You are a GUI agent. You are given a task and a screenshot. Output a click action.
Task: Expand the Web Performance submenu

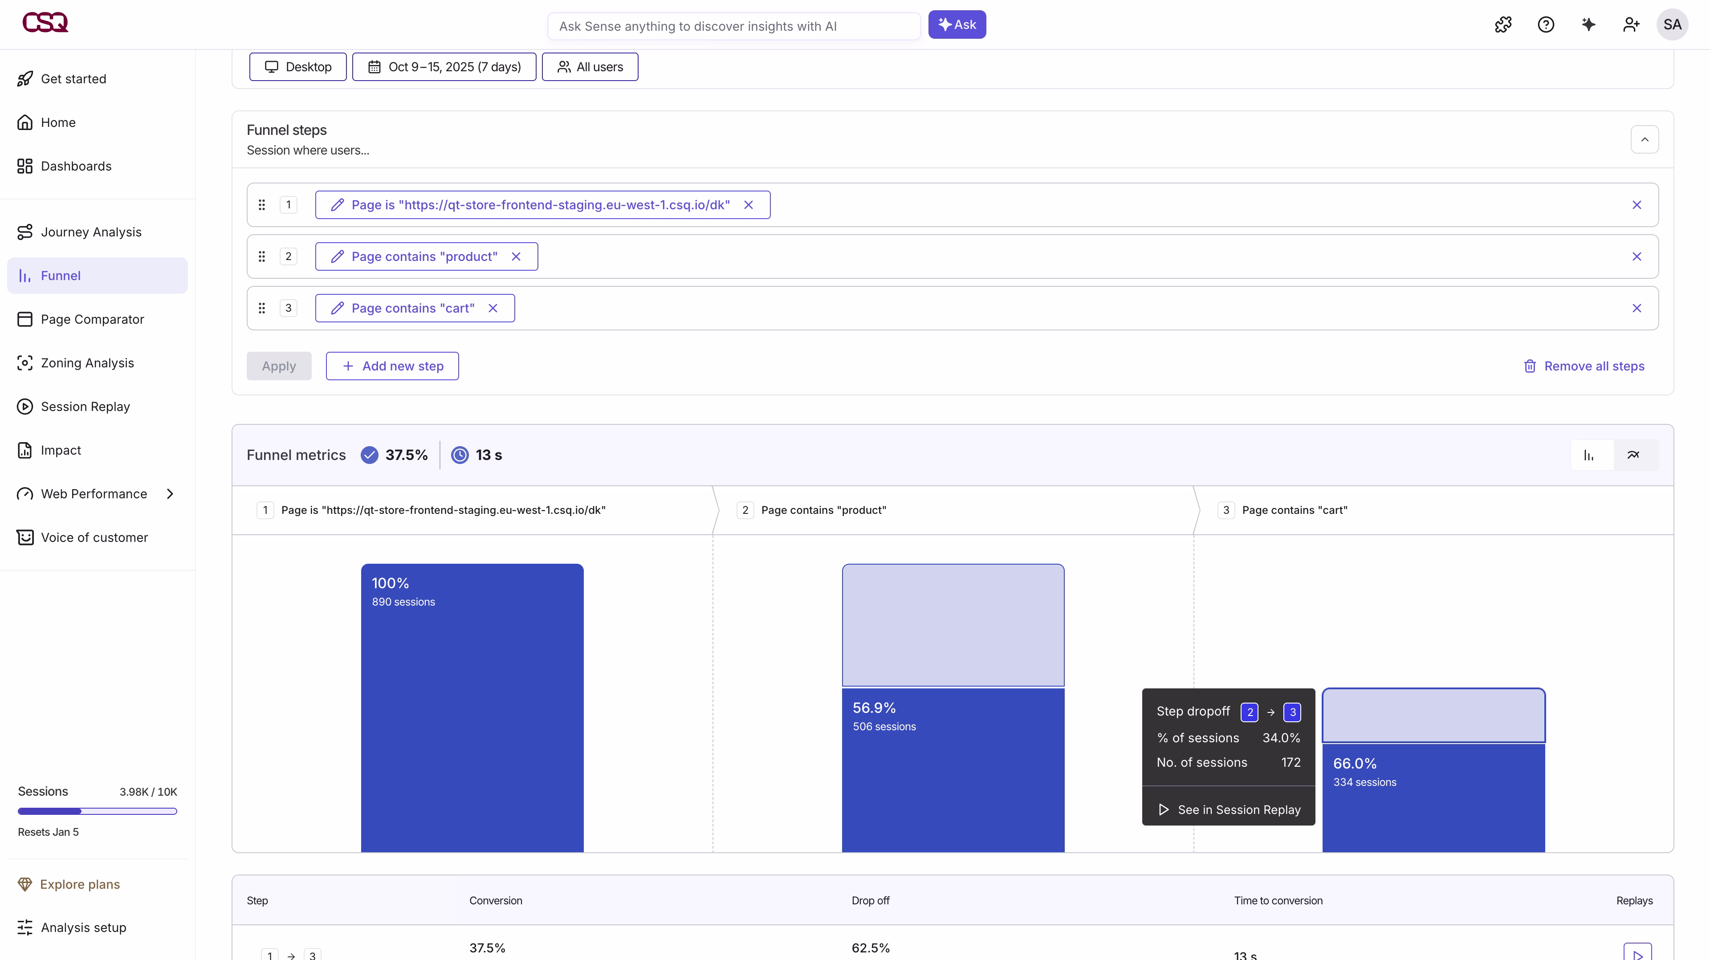pos(170,494)
